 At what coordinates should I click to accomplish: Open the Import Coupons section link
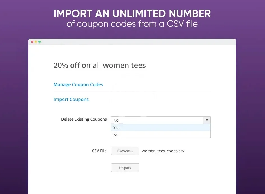tap(71, 100)
